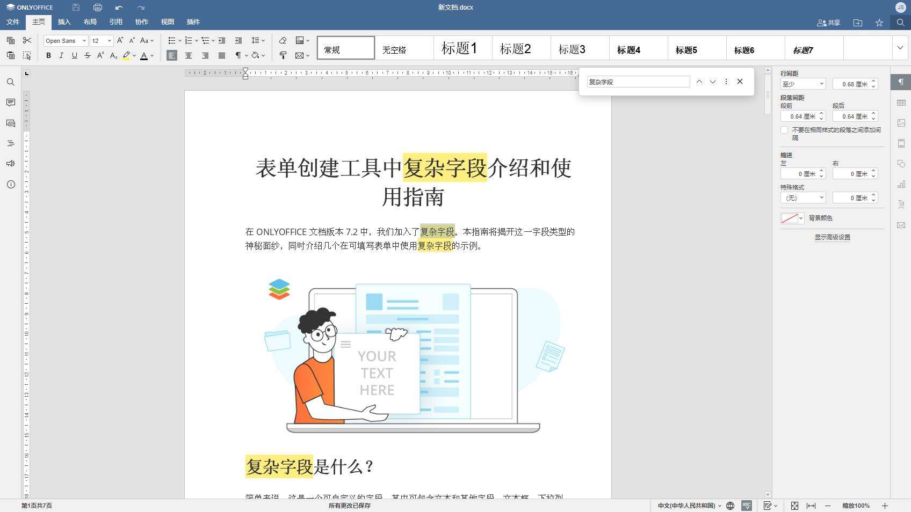911x512 pixels.
Task: Open the chat panel in left sidebar
Action: tap(10, 123)
